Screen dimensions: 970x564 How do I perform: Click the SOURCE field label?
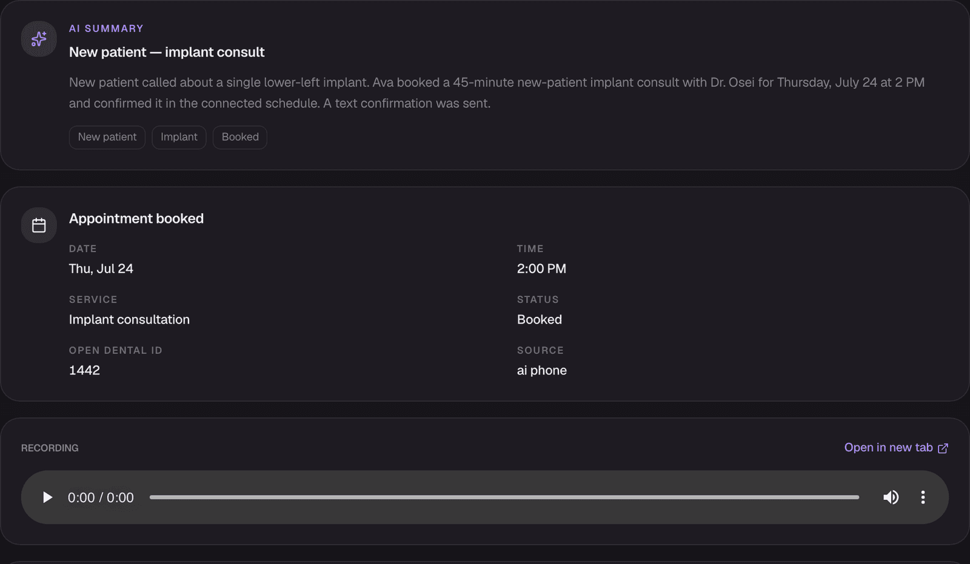pyautogui.click(x=540, y=350)
